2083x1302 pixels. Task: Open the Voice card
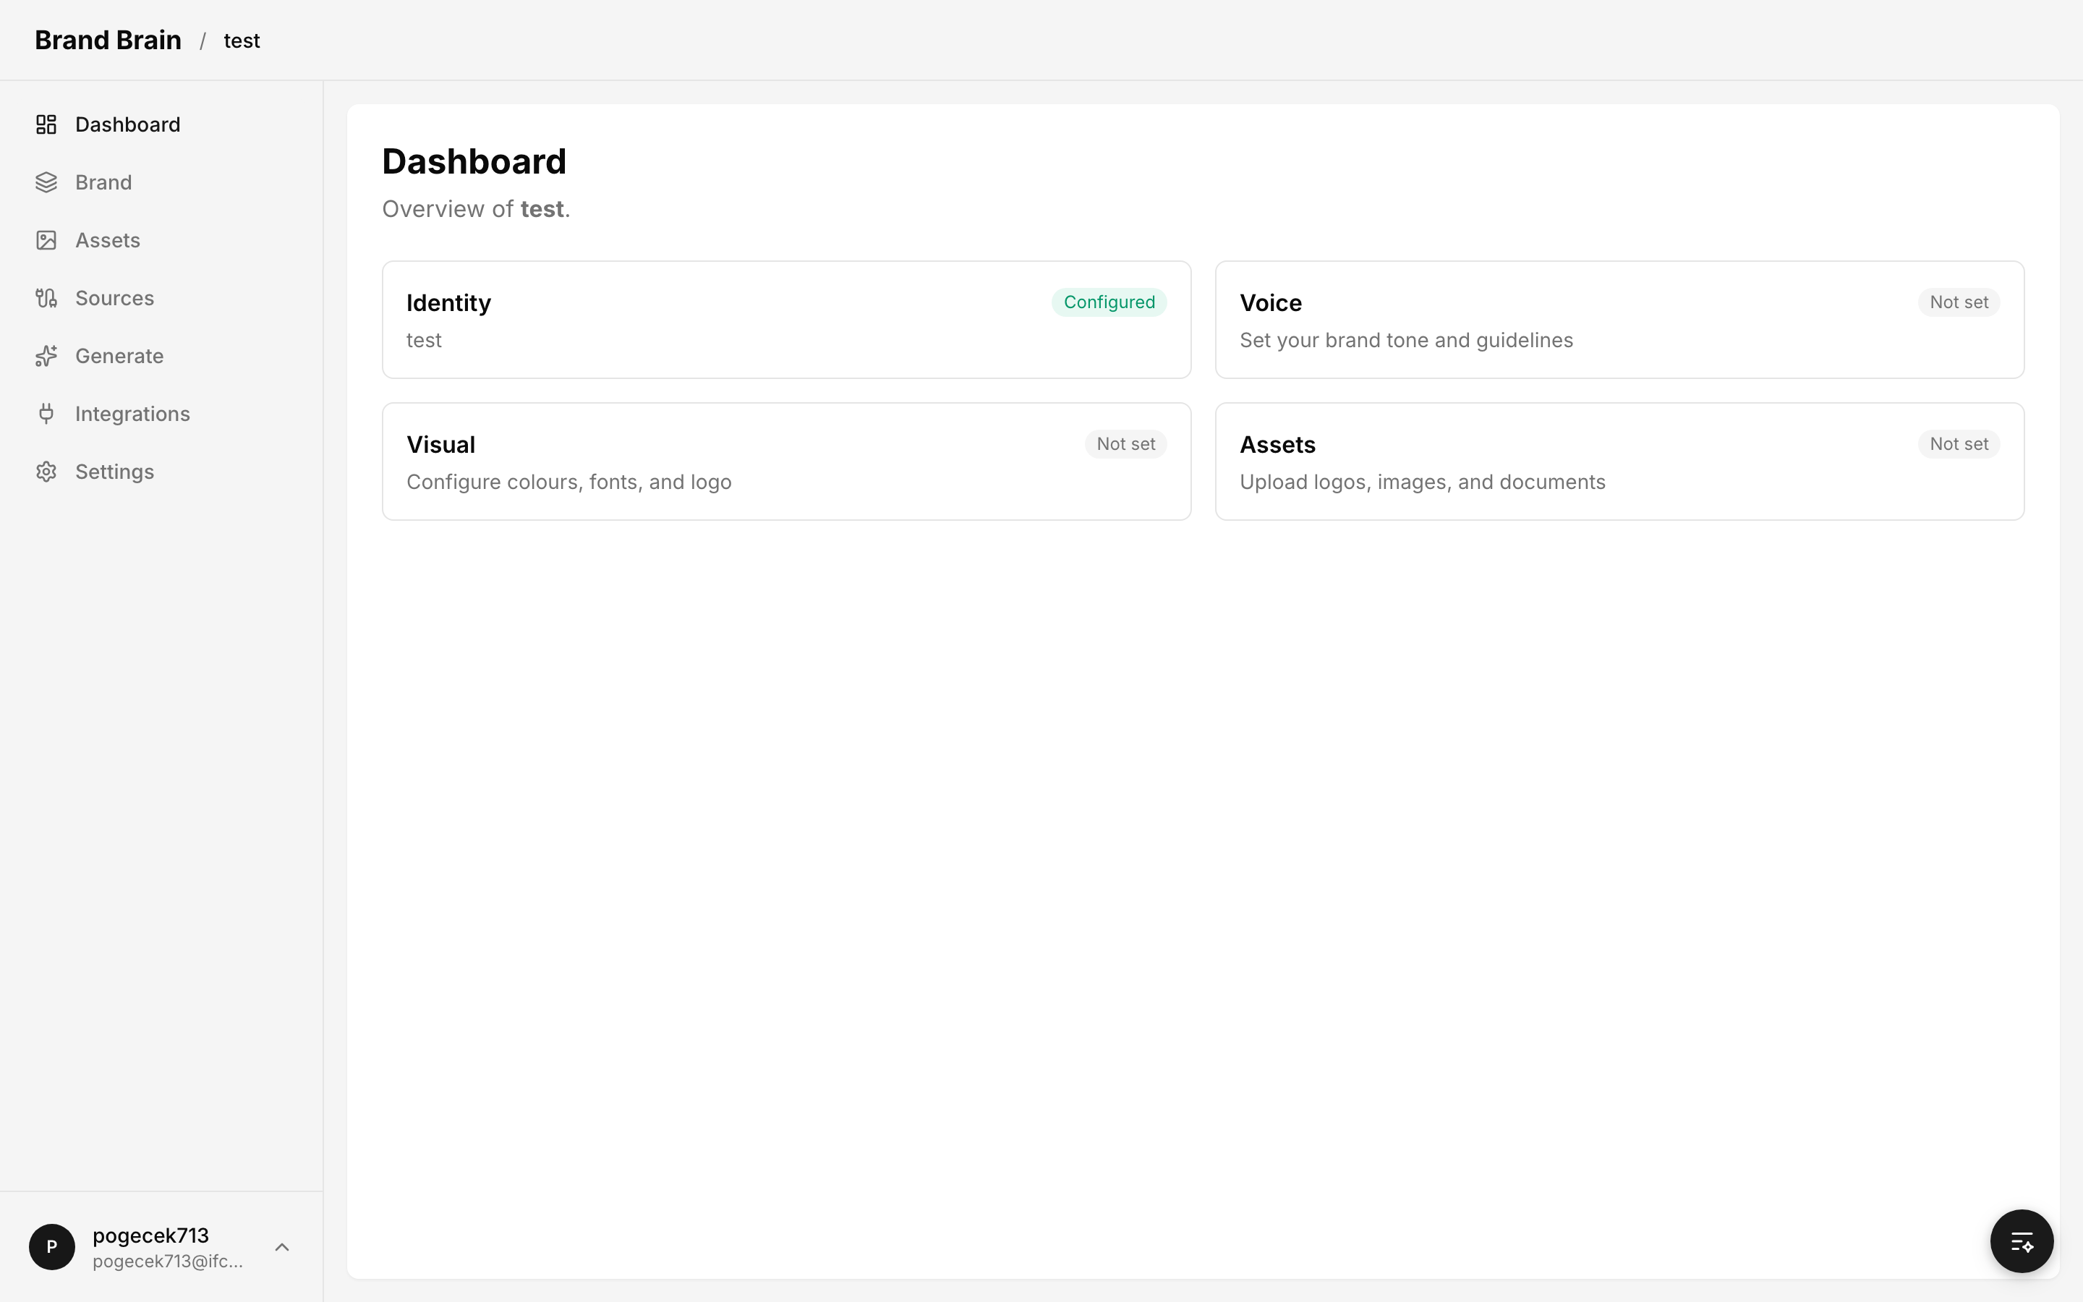click(1619, 320)
